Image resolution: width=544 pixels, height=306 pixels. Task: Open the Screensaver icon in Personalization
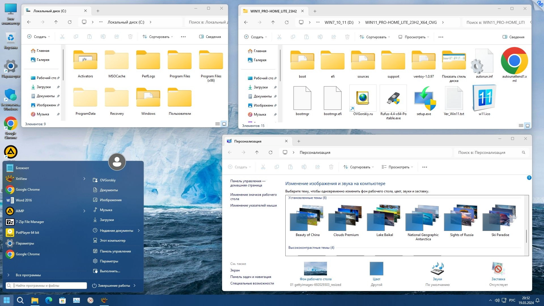point(498,269)
